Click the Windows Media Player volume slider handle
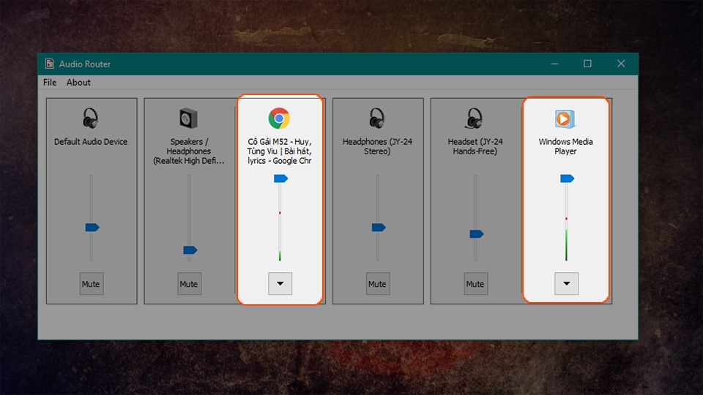Viewport: 703px width, 395px height. tap(567, 178)
